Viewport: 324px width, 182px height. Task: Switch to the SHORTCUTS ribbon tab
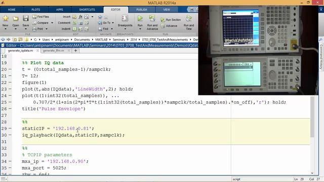point(87,10)
